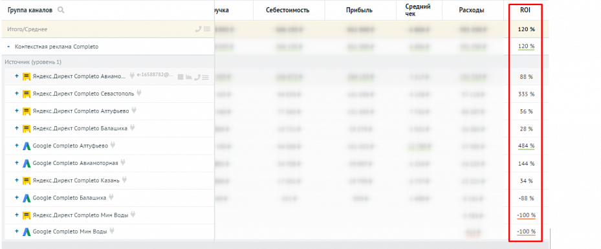The height and width of the screenshot is (249, 601).
Task: Click the plug icon for Google Completo Алтуфьево
Action: pos(113,145)
